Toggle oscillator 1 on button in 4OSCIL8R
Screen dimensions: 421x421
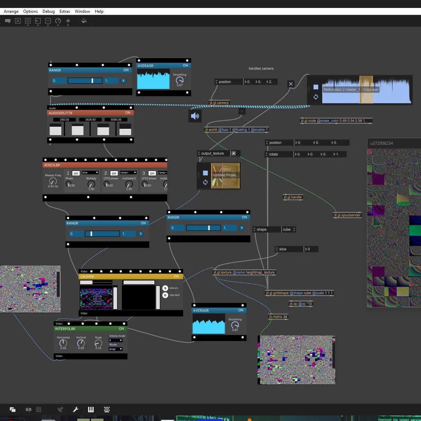pyautogui.click(x=76, y=173)
